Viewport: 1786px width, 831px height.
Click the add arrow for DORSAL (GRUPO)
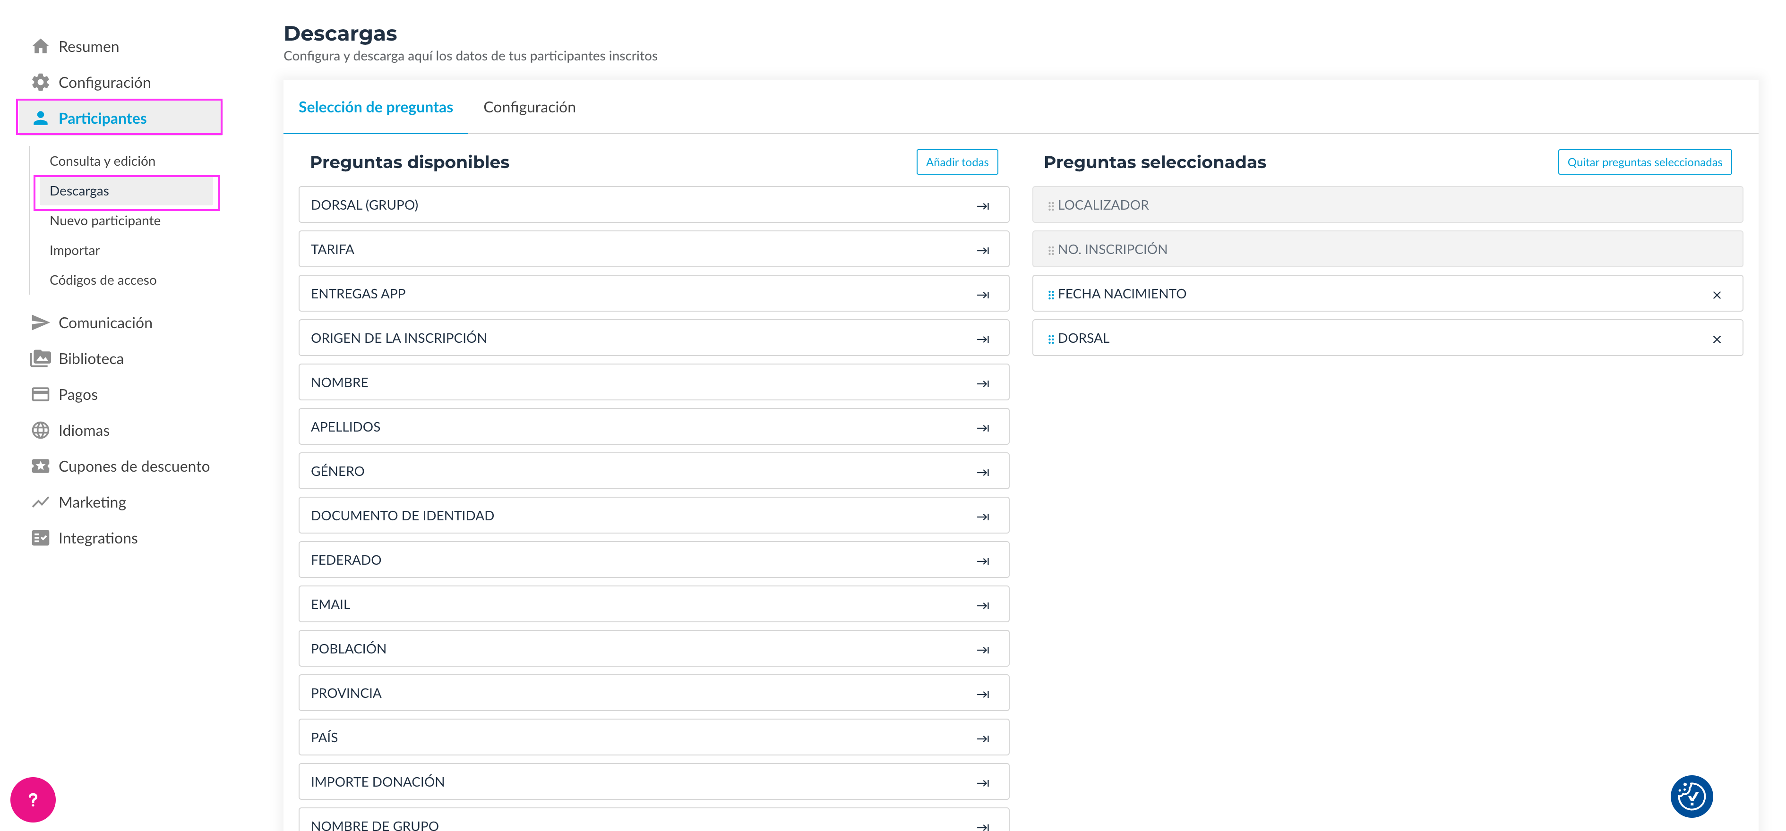pyautogui.click(x=982, y=206)
